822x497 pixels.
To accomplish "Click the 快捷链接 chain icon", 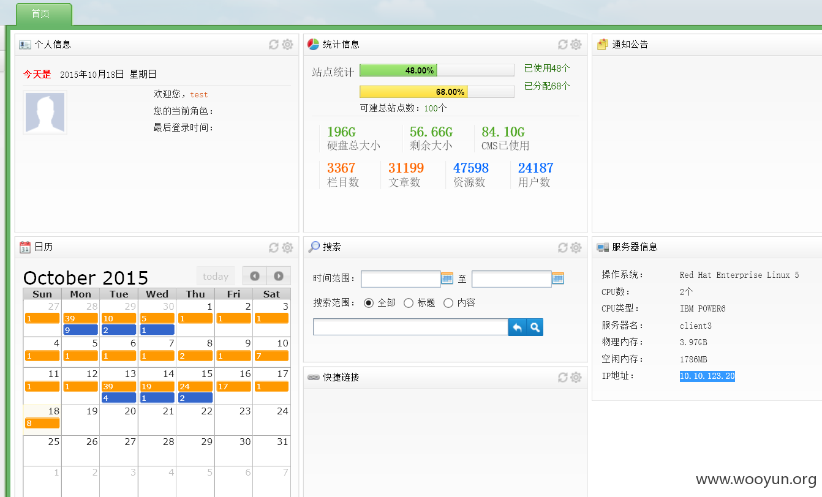I will pos(314,378).
